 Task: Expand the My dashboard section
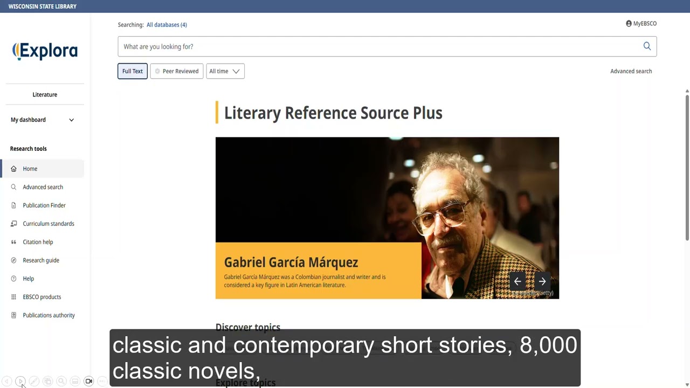(x=43, y=120)
